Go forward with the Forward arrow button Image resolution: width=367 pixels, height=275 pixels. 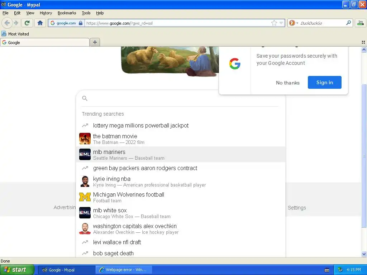(x=16, y=23)
